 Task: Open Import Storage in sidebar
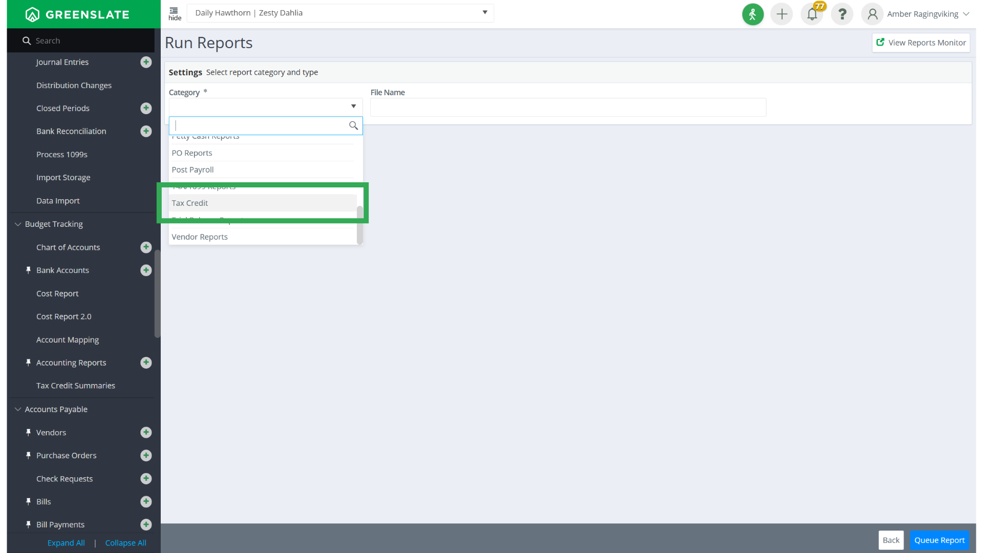tap(63, 178)
